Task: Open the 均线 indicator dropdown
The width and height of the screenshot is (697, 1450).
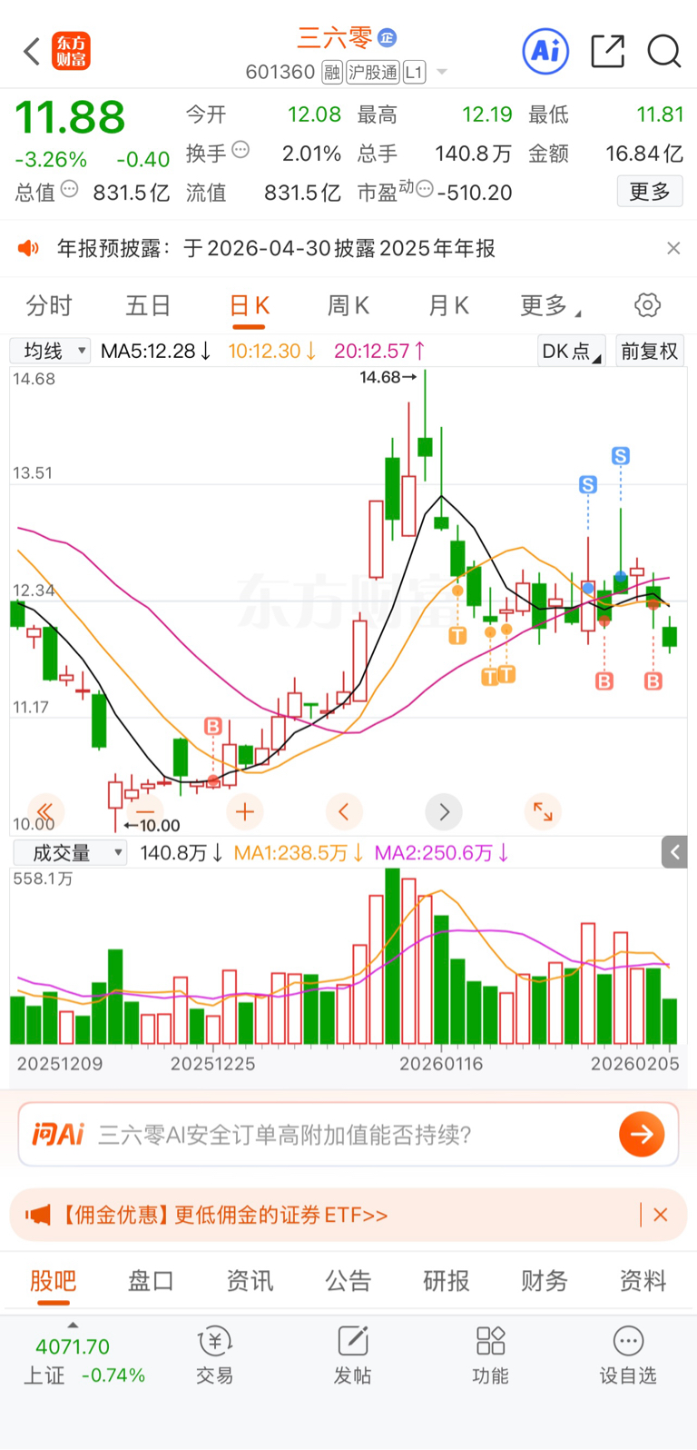Action: [x=50, y=351]
